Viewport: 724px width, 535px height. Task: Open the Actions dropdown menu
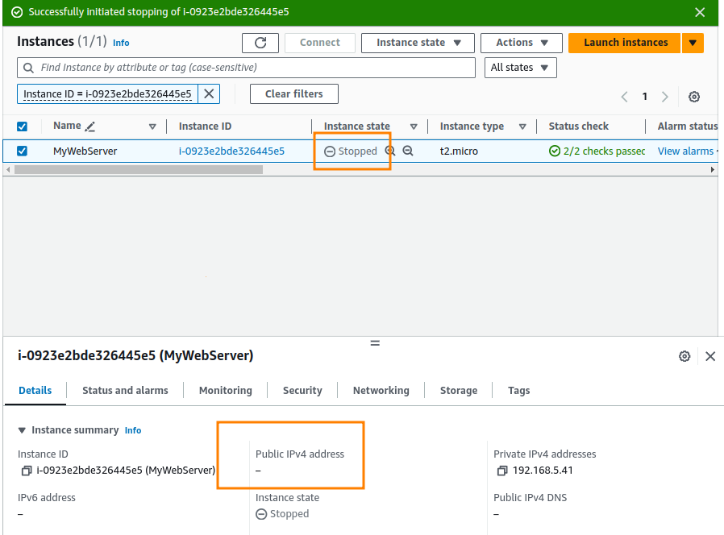pos(521,42)
